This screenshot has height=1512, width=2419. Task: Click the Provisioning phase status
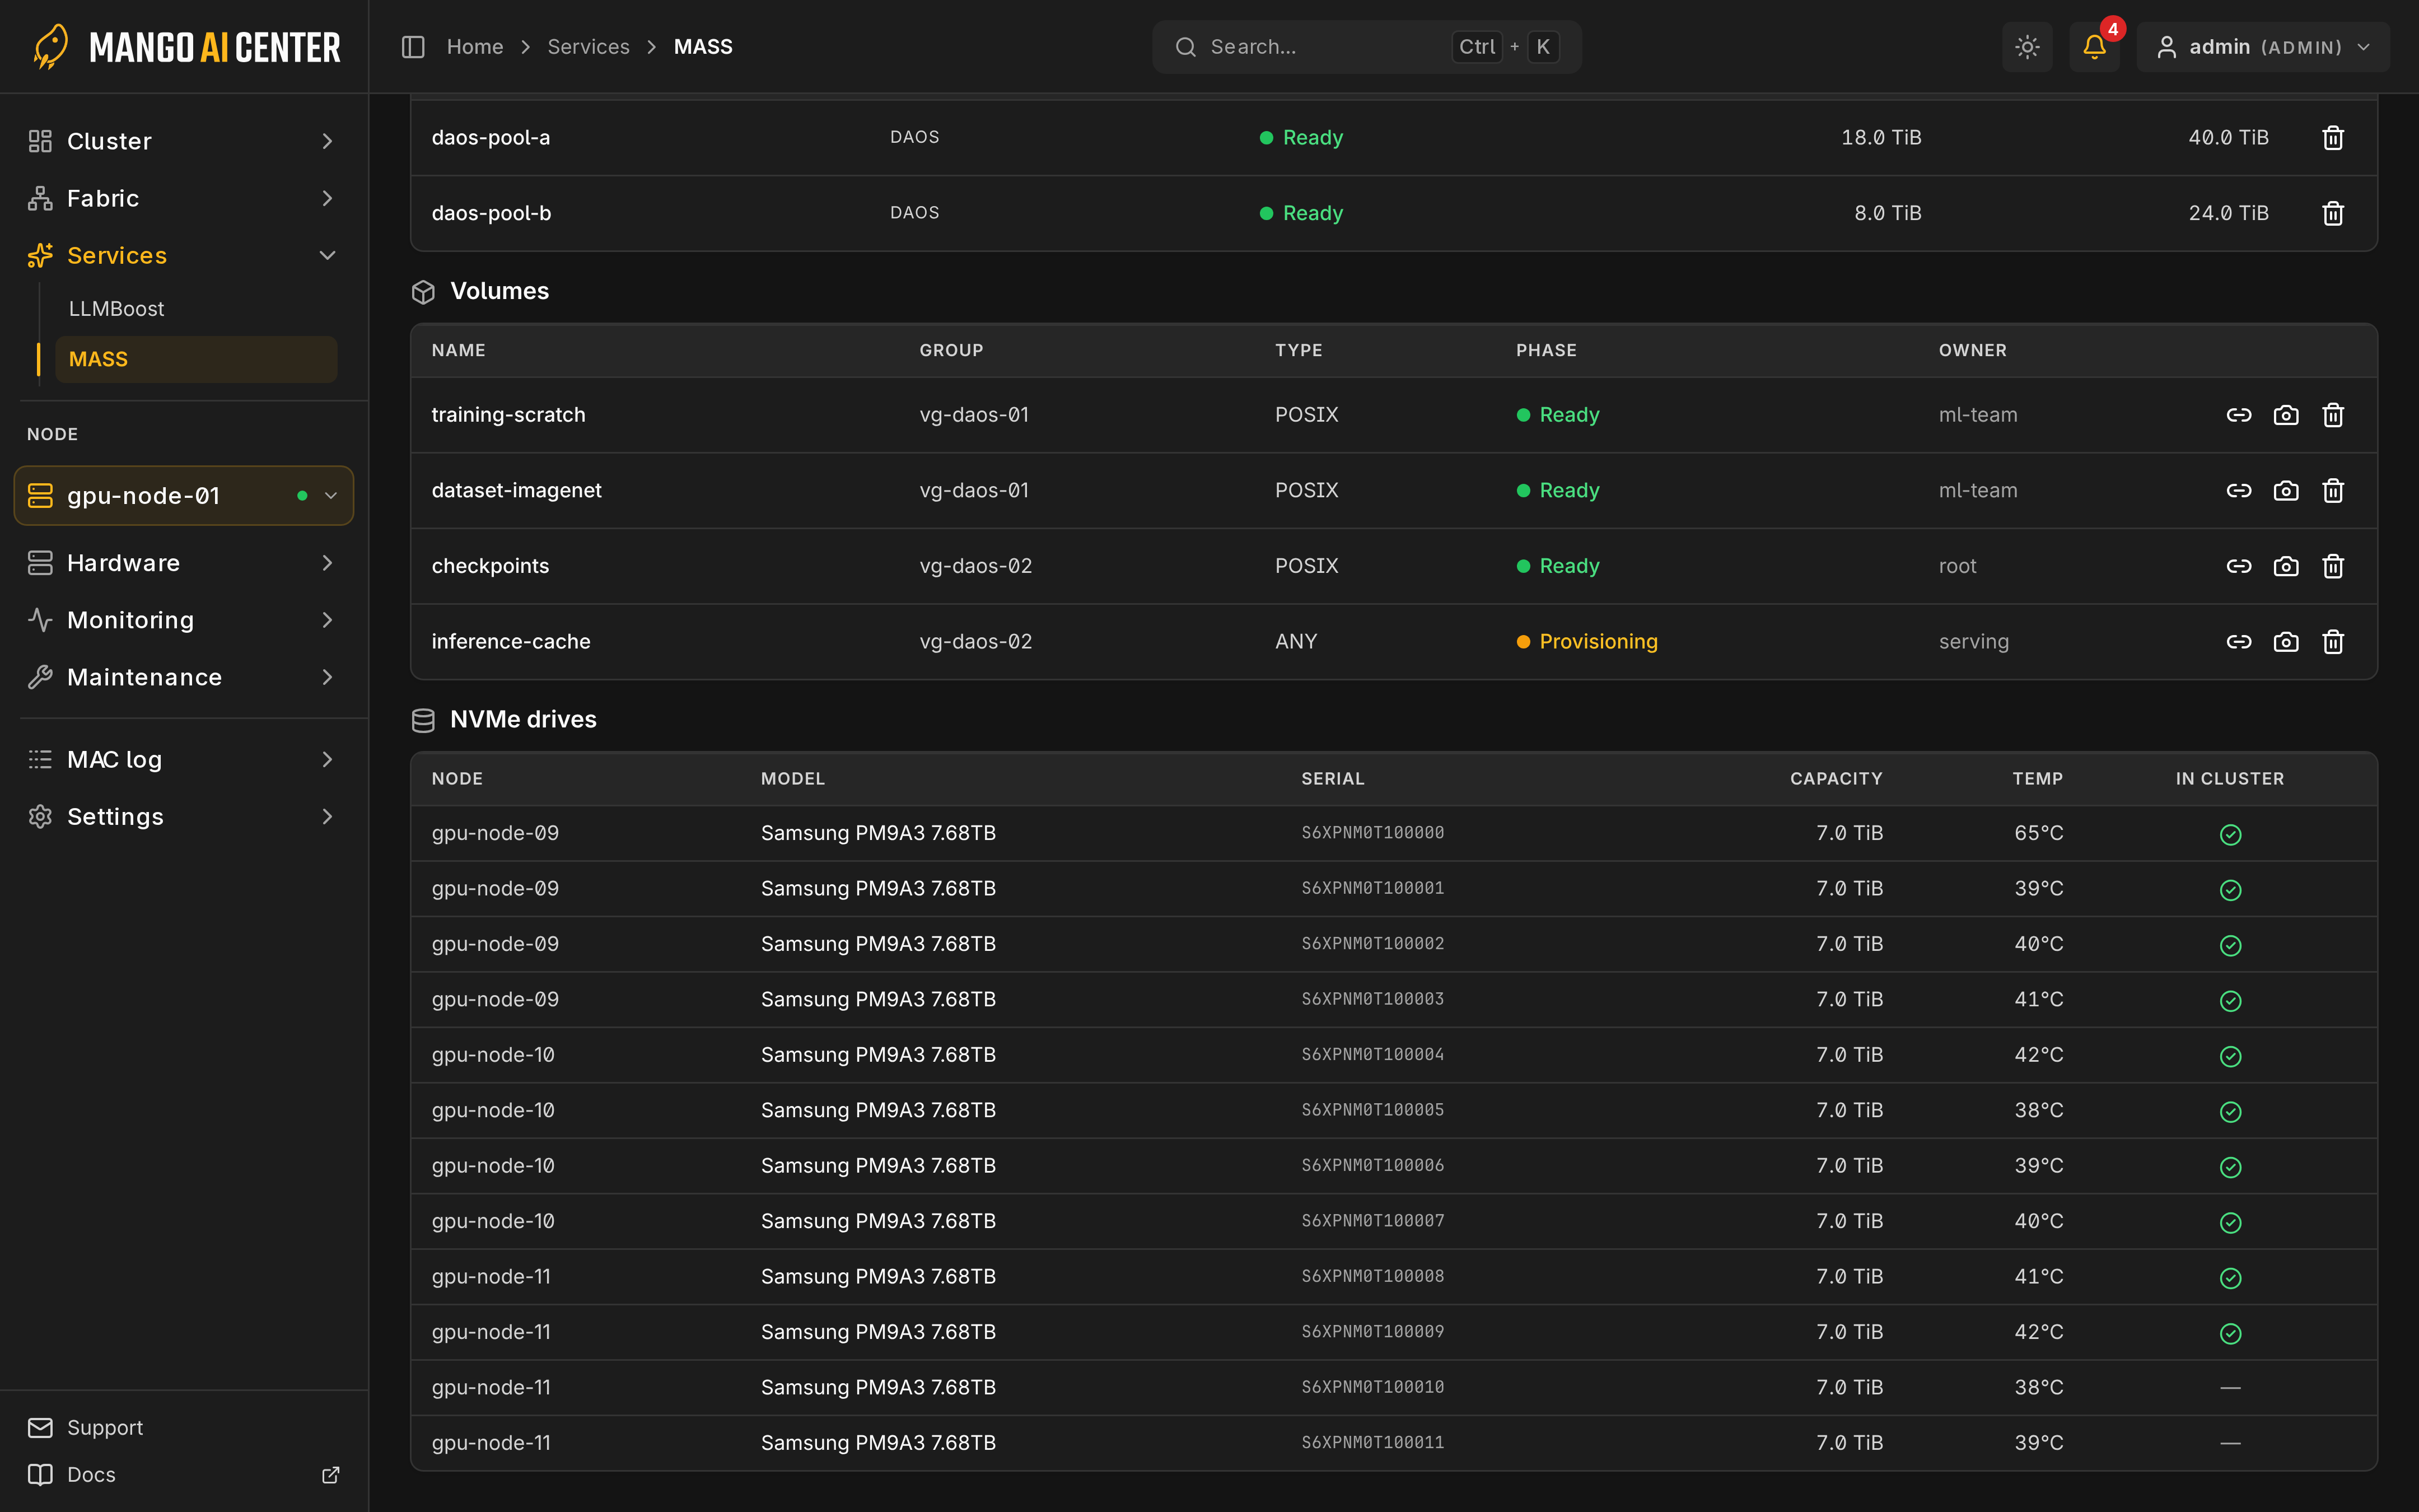(1586, 642)
